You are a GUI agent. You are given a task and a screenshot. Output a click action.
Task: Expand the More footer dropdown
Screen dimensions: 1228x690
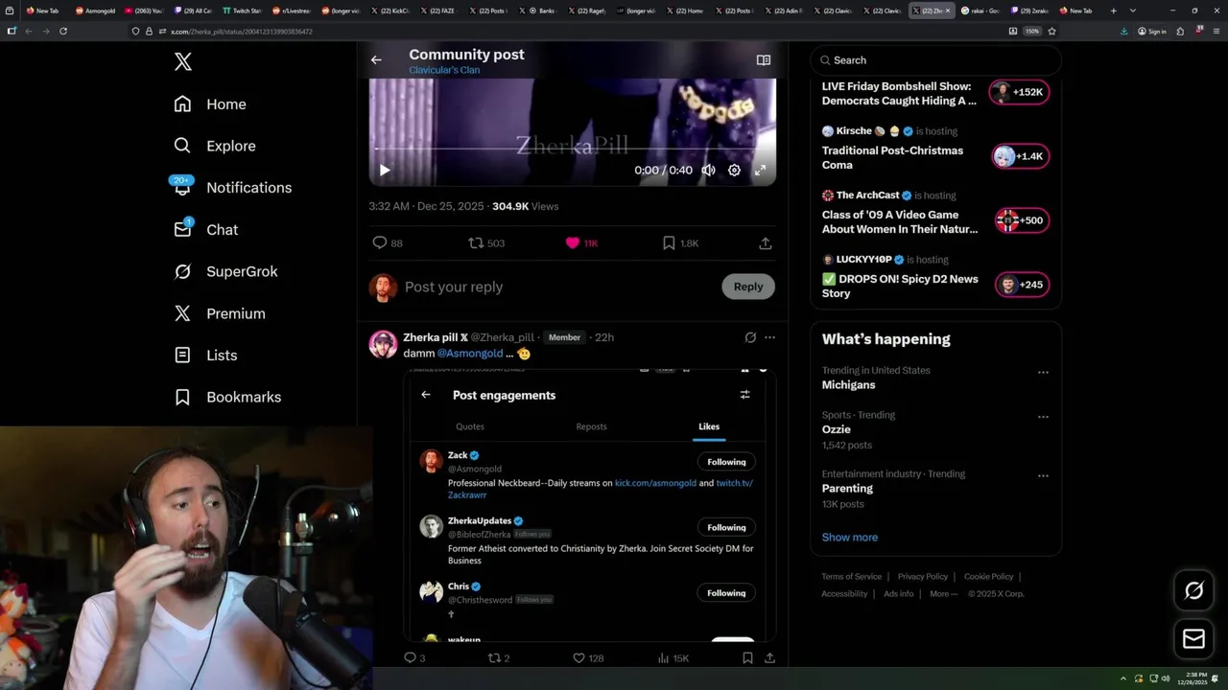943,594
